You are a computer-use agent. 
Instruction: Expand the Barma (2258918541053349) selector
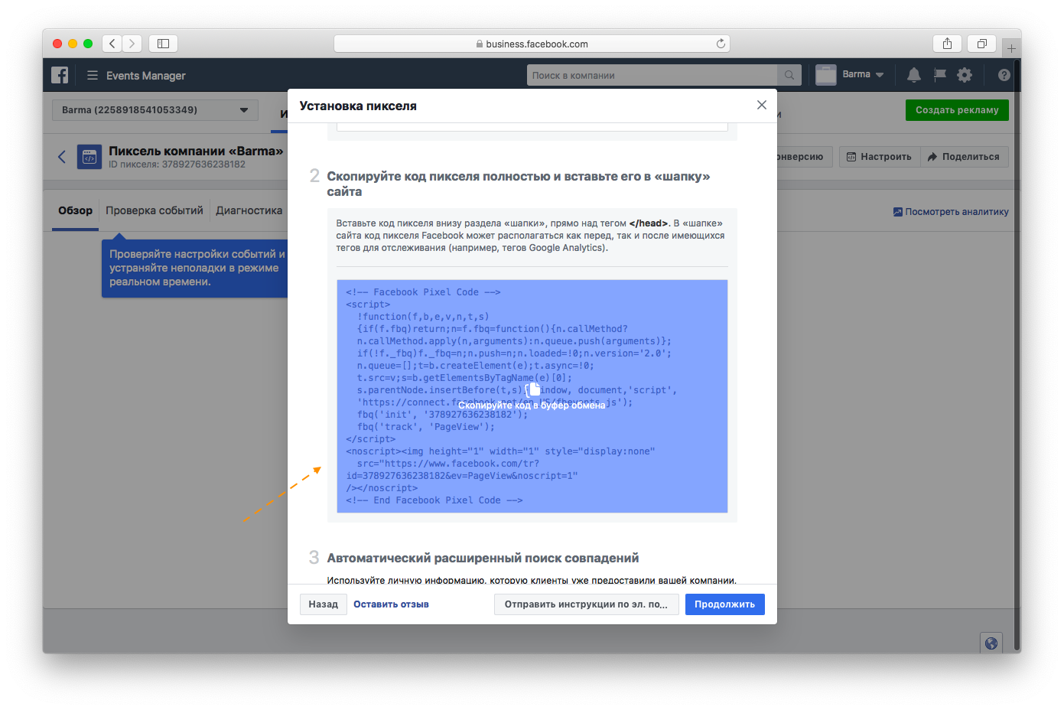(x=155, y=110)
